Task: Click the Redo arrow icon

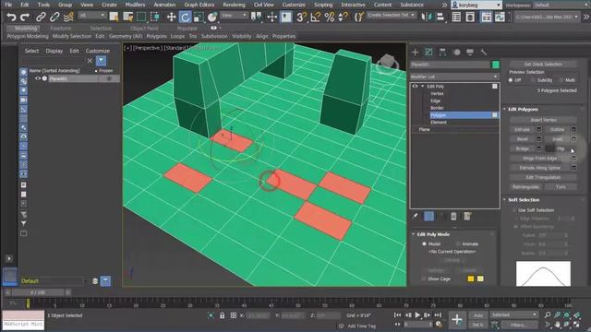Action: [25, 17]
